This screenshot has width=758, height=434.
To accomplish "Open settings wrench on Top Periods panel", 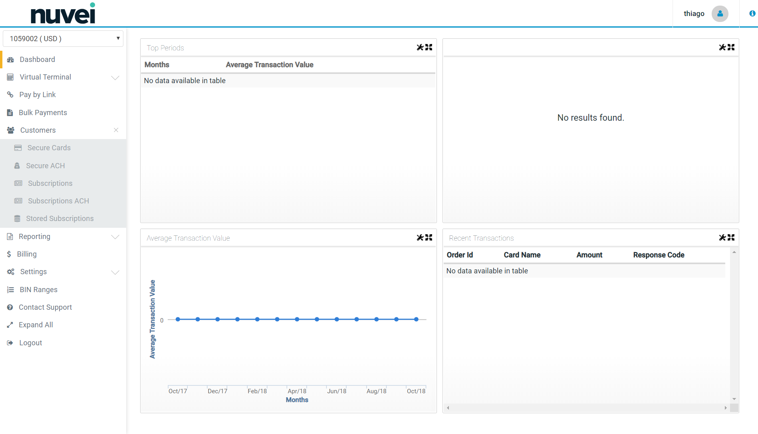I will tap(420, 48).
